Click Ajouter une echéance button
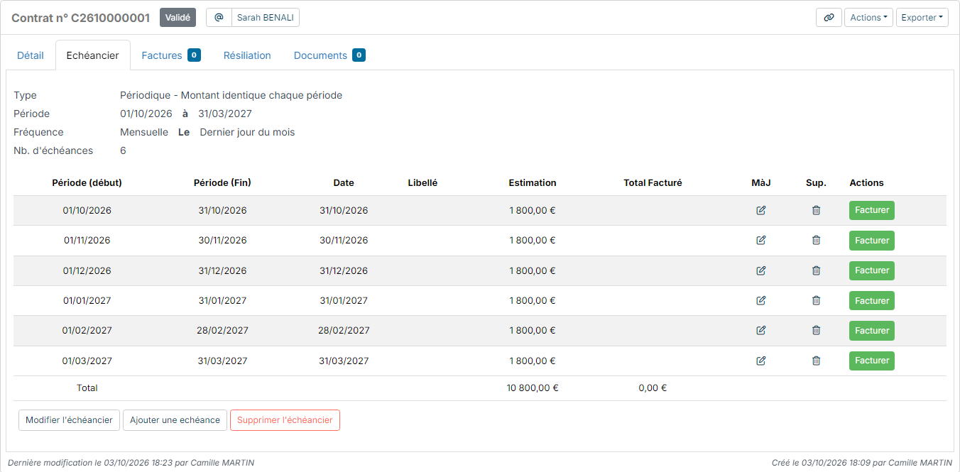 pos(175,420)
